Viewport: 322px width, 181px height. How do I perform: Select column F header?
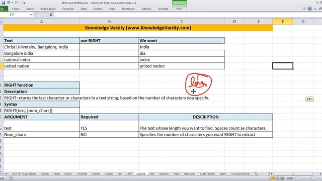[283, 22]
